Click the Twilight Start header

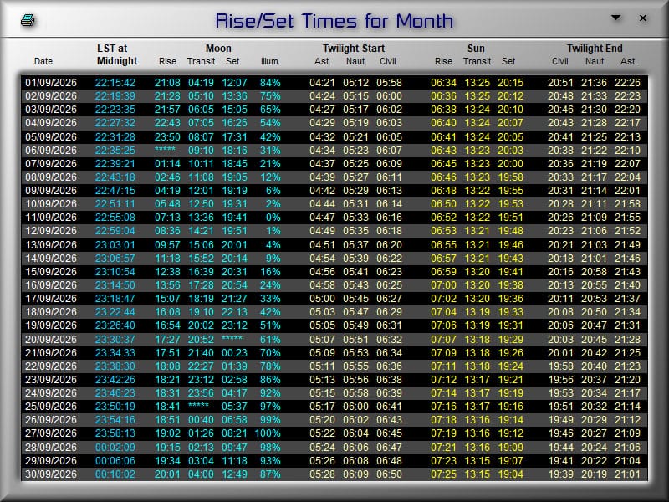pos(354,49)
